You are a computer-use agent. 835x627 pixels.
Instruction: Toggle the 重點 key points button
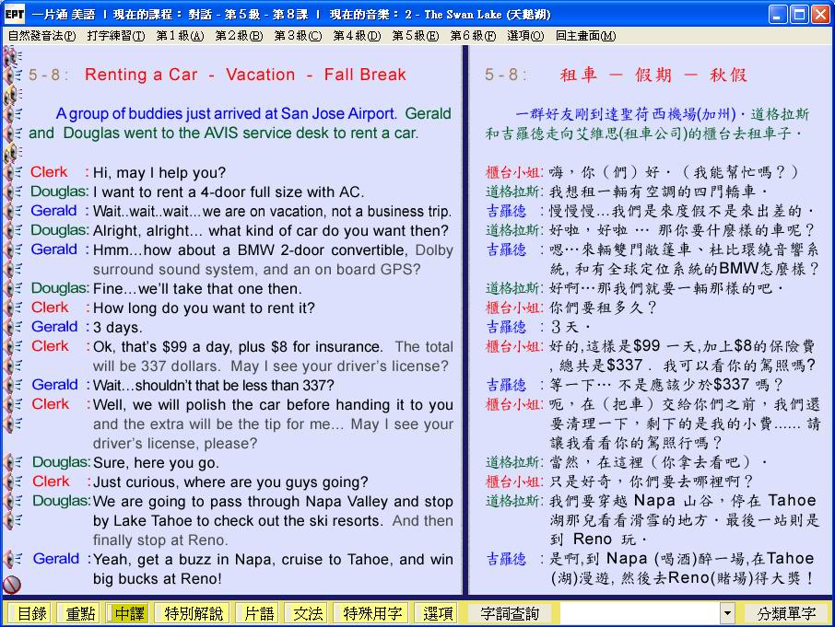[76, 613]
